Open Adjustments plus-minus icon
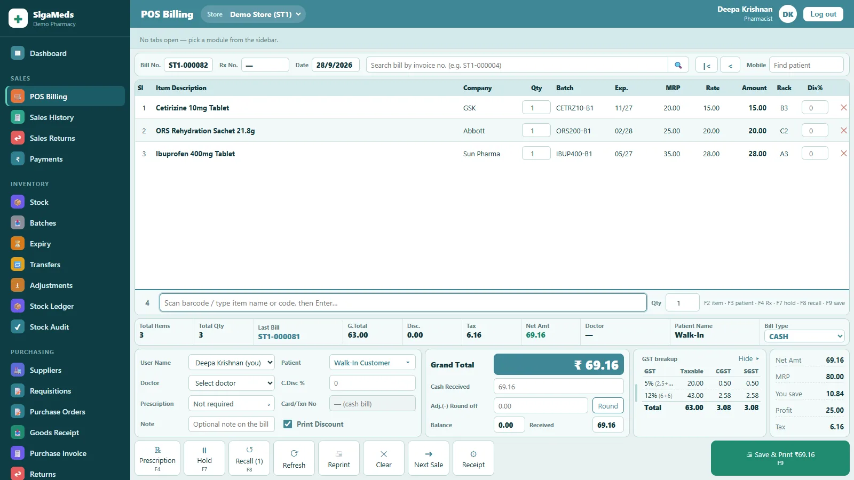 (18, 285)
